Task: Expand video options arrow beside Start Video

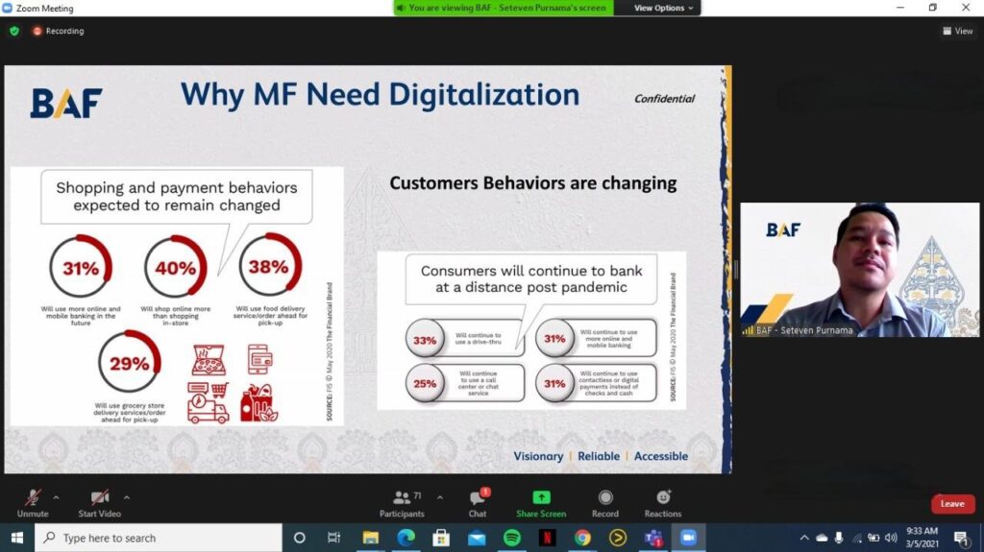Action: point(127,497)
